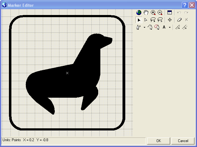
Task: Click the Undo arrow icon
Action: 179,13
